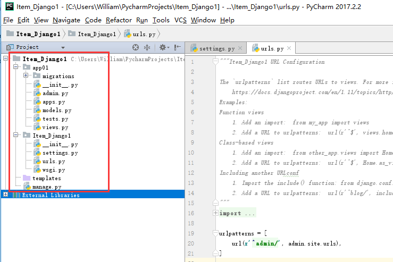
Task: Open the View menu
Action: [x=41, y=20]
